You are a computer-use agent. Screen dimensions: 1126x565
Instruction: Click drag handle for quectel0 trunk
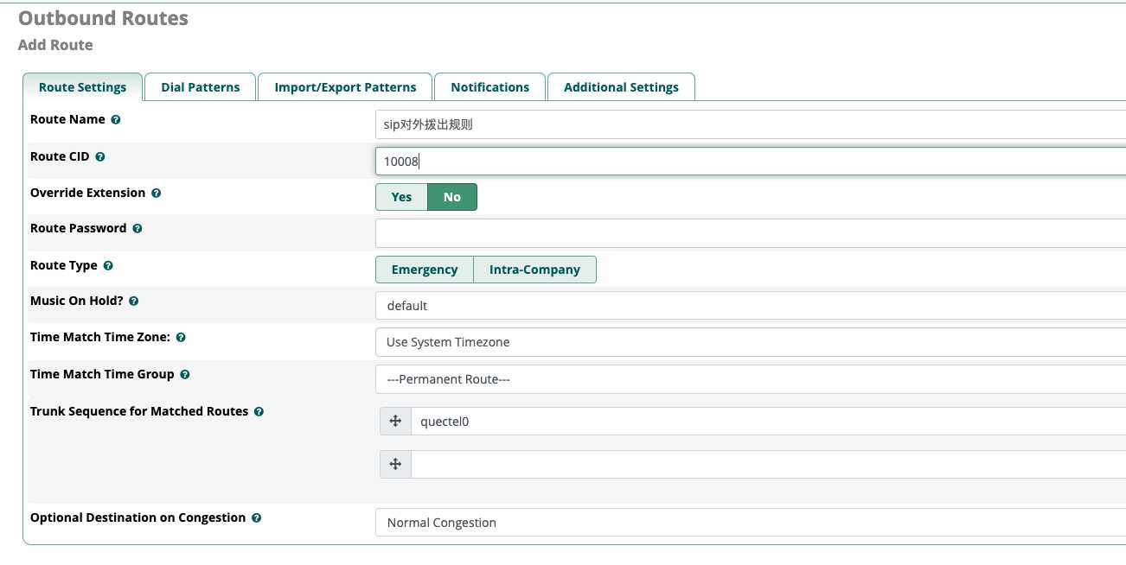[395, 422]
